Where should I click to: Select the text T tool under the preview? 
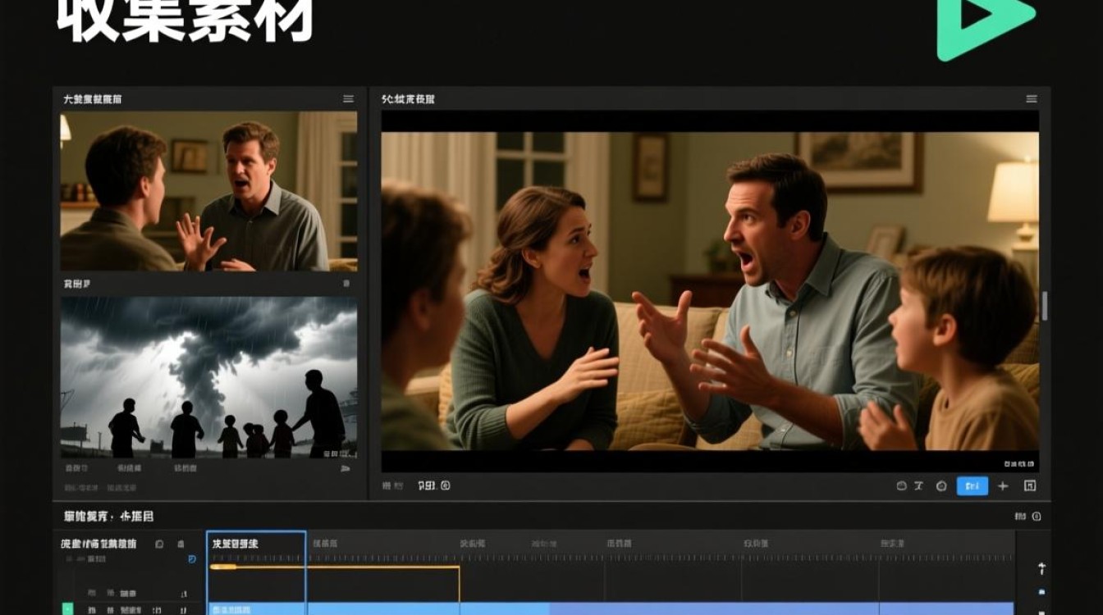(919, 485)
